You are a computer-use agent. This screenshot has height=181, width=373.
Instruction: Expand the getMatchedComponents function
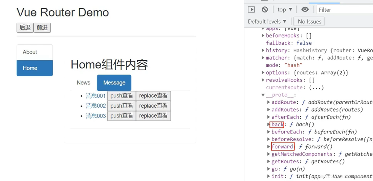pyautogui.click(x=269, y=154)
